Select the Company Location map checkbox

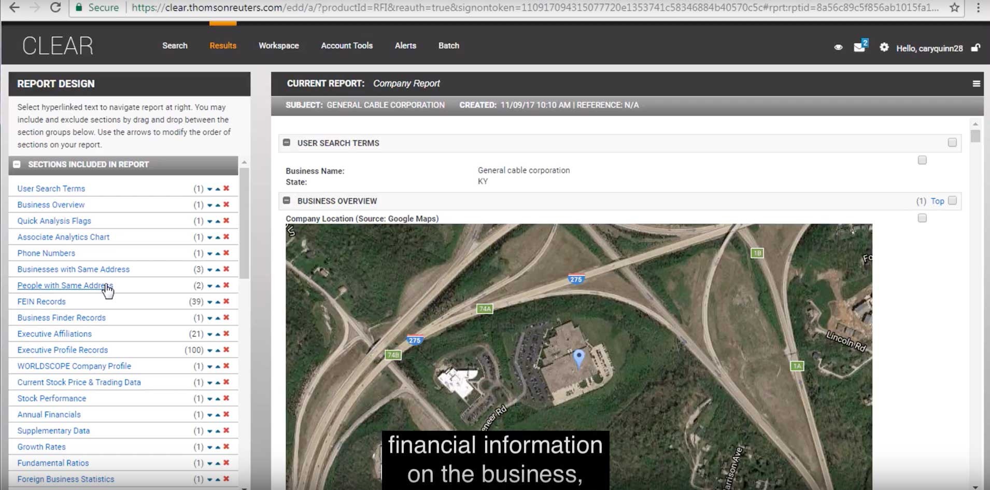click(922, 218)
